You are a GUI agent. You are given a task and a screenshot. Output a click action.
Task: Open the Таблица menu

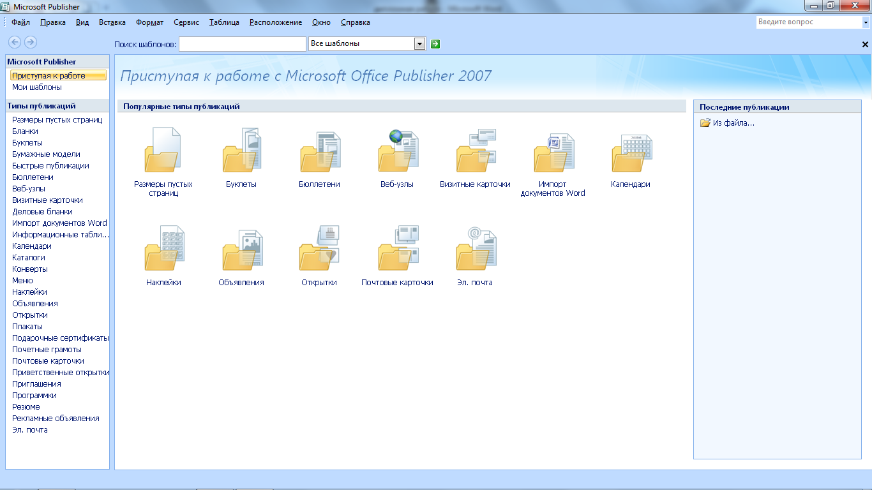pos(224,22)
